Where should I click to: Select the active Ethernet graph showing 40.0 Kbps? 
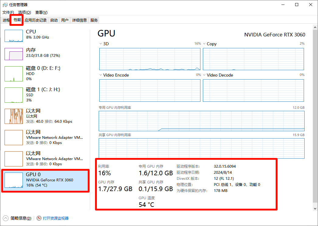(14, 116)
